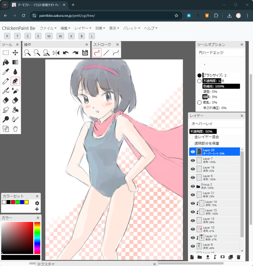The width and height of the screenshot is (253, 266).
Task: Choose the eyedropper color picker tool
Action: 6,72
